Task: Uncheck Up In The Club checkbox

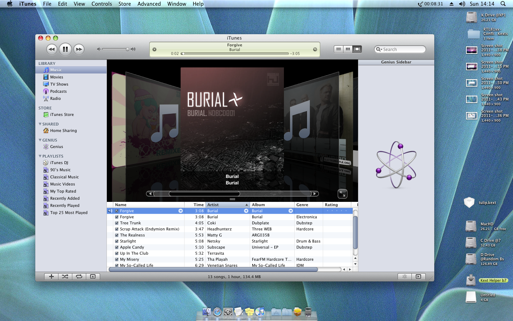Action: point(117,253)
